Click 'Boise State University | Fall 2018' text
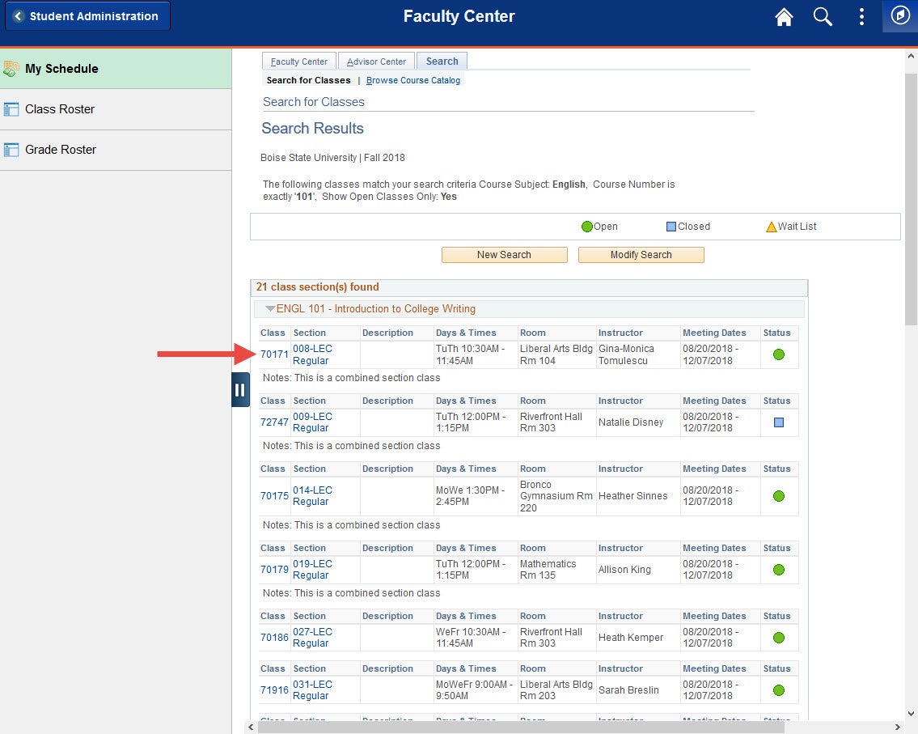918x734 pixels. 332,158
